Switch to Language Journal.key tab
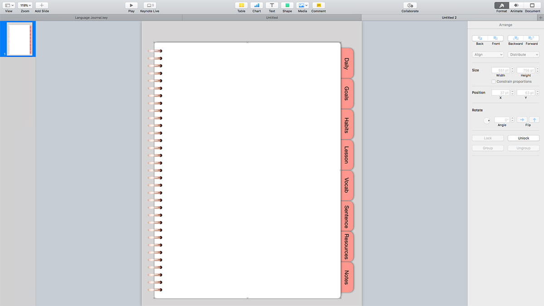Viewport: 544px width, 306px height. pos(91,18)
